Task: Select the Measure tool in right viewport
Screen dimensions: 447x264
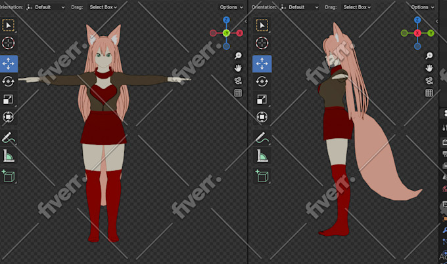Action: [262, 156]
